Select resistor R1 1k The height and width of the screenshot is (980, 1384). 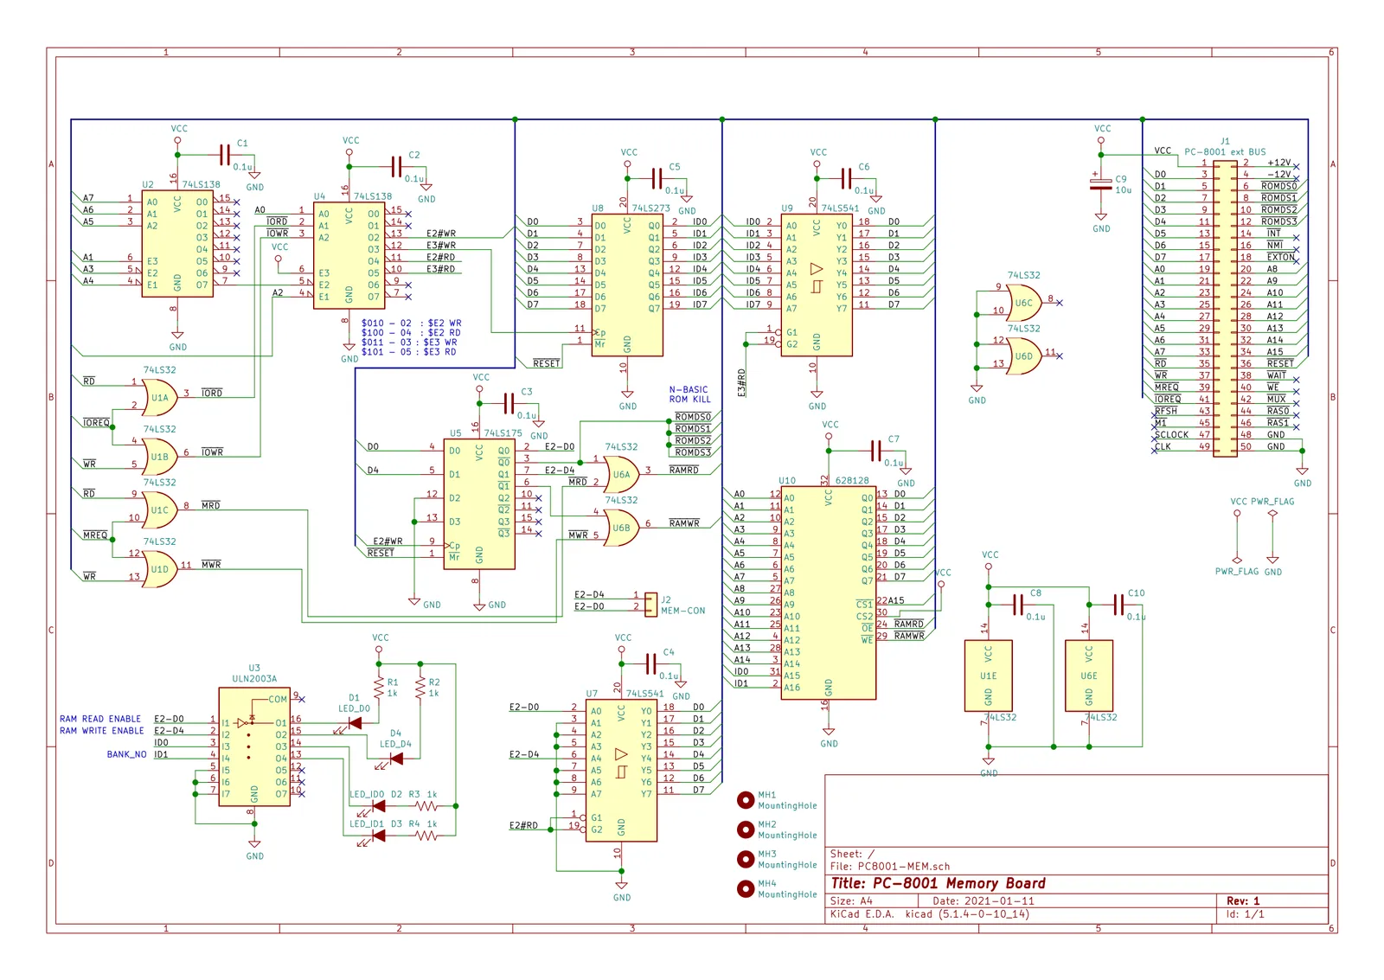coord(379,688)
